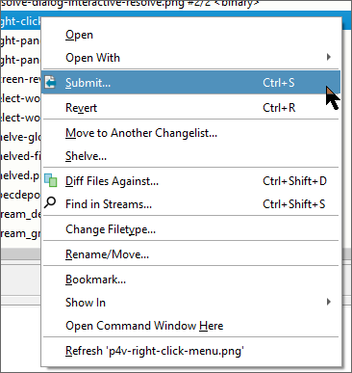The height and width of the screenshot is (373, 352).
Task: Select Submit... menu entry
Action: coord(190,83)
